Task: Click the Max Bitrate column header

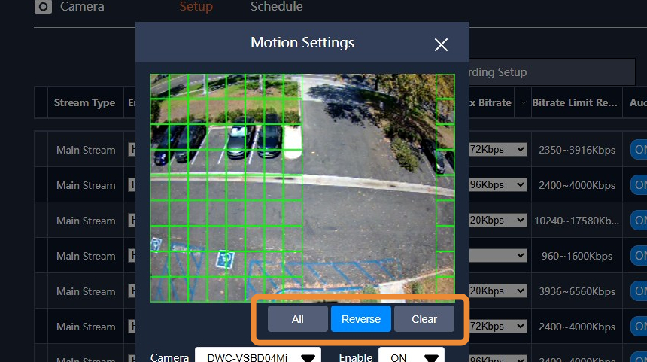Action: pyautogui.click(x=491, y=102)
